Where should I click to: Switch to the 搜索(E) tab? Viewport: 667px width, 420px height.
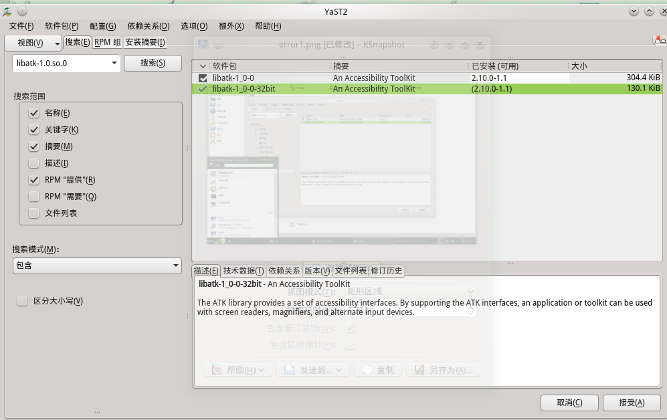pos(78,42)
